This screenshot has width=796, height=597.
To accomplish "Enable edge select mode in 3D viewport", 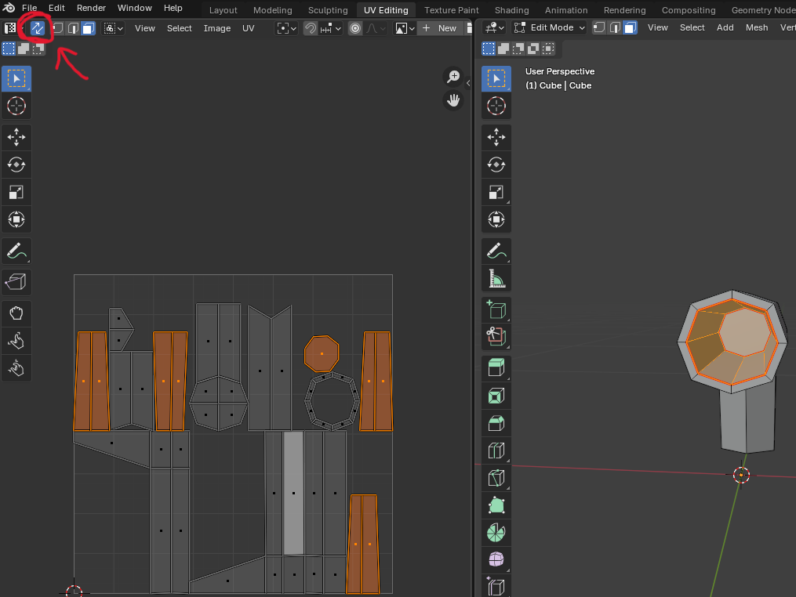I will 612,27.
